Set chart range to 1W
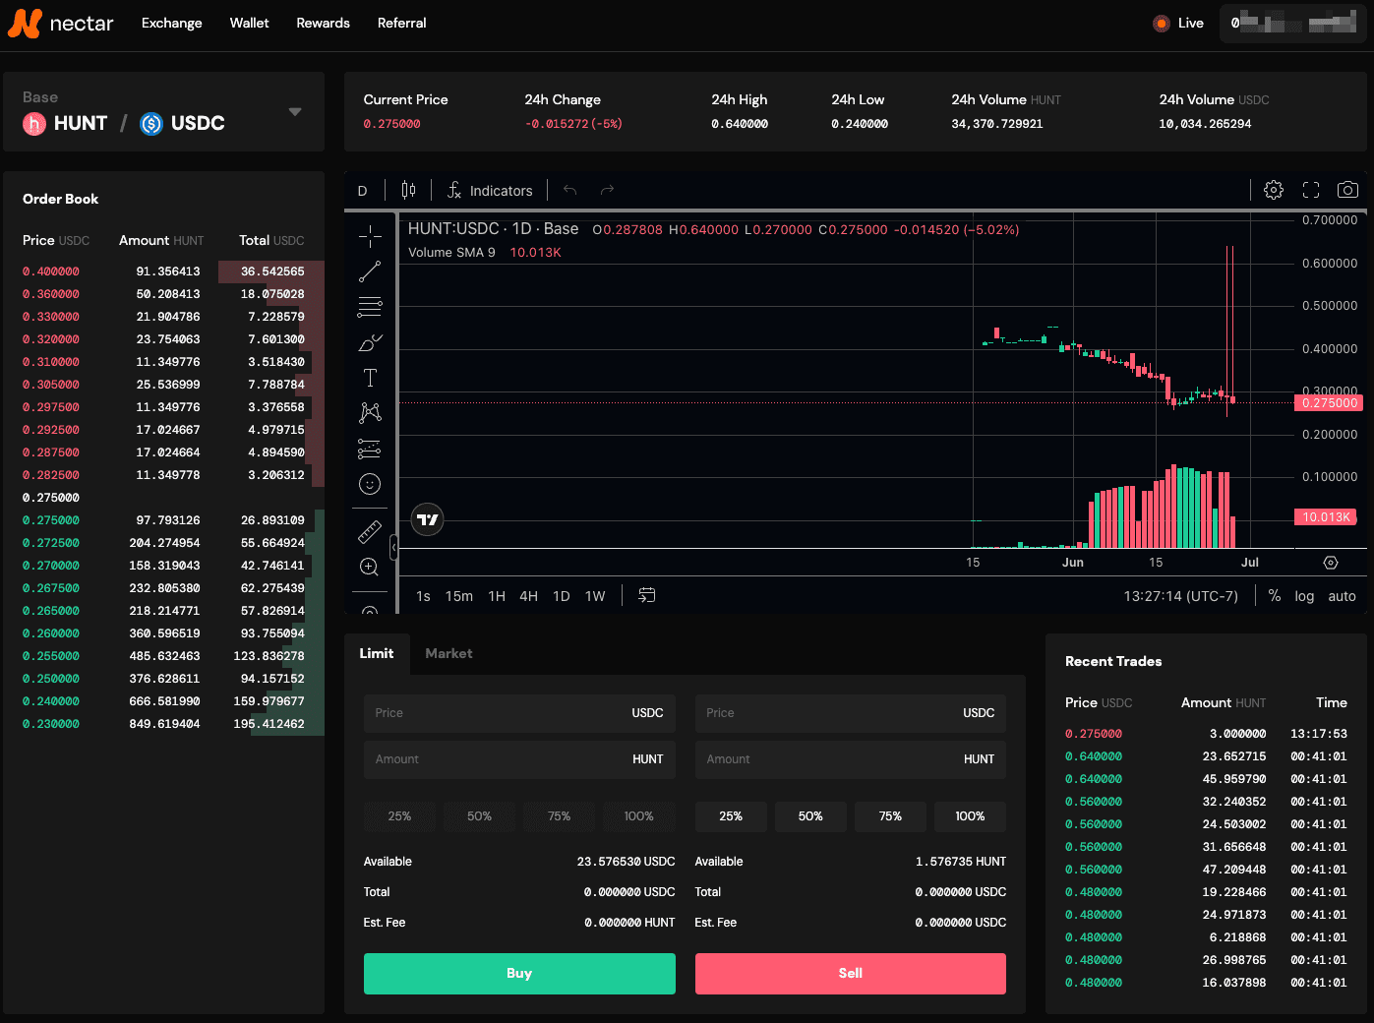The width and height of the screenshot is (1374, 1023). (595, 596)
